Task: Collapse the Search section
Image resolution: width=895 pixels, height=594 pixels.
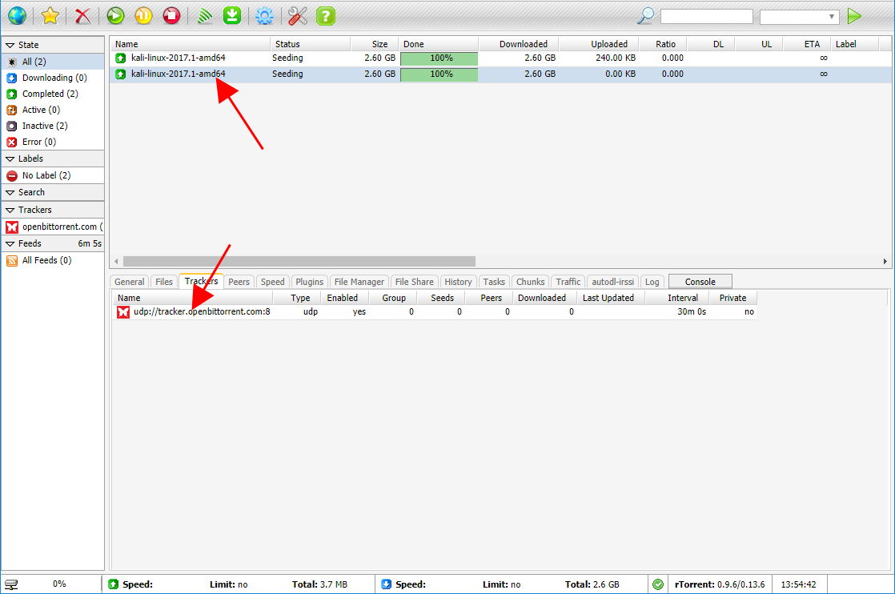Action: point(53,192)
